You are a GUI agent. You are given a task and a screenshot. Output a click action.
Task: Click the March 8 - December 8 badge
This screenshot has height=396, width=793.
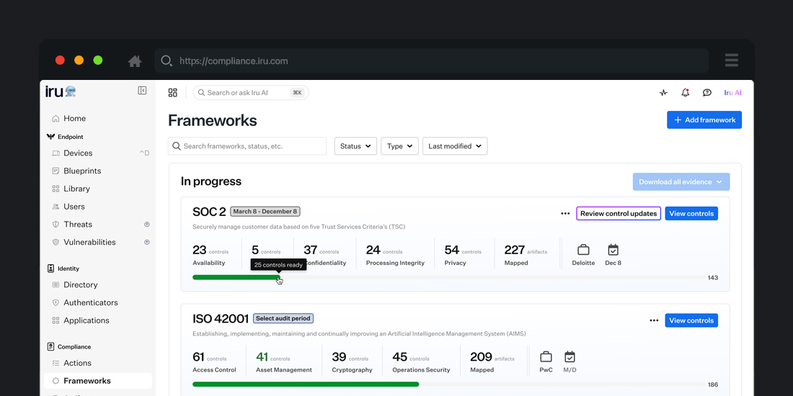[x=265, y=212]
